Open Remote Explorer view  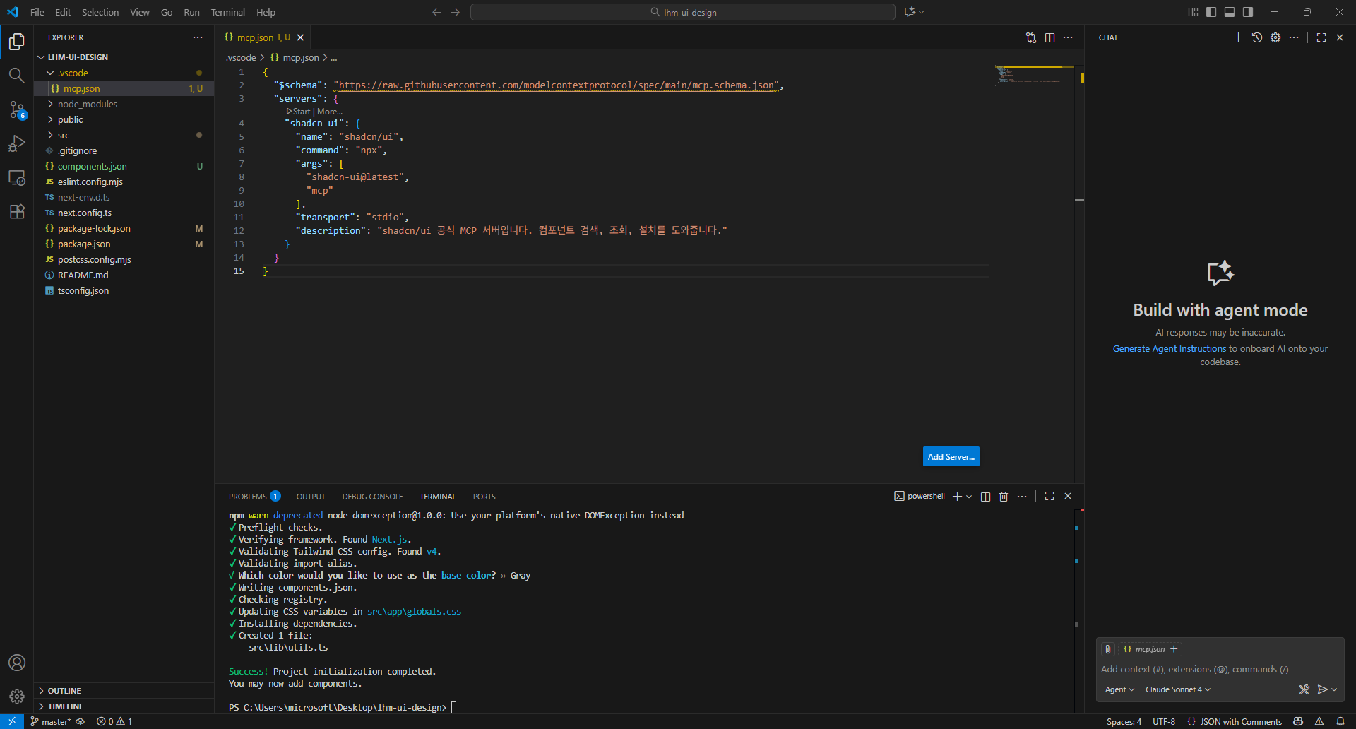pos(16,177)
